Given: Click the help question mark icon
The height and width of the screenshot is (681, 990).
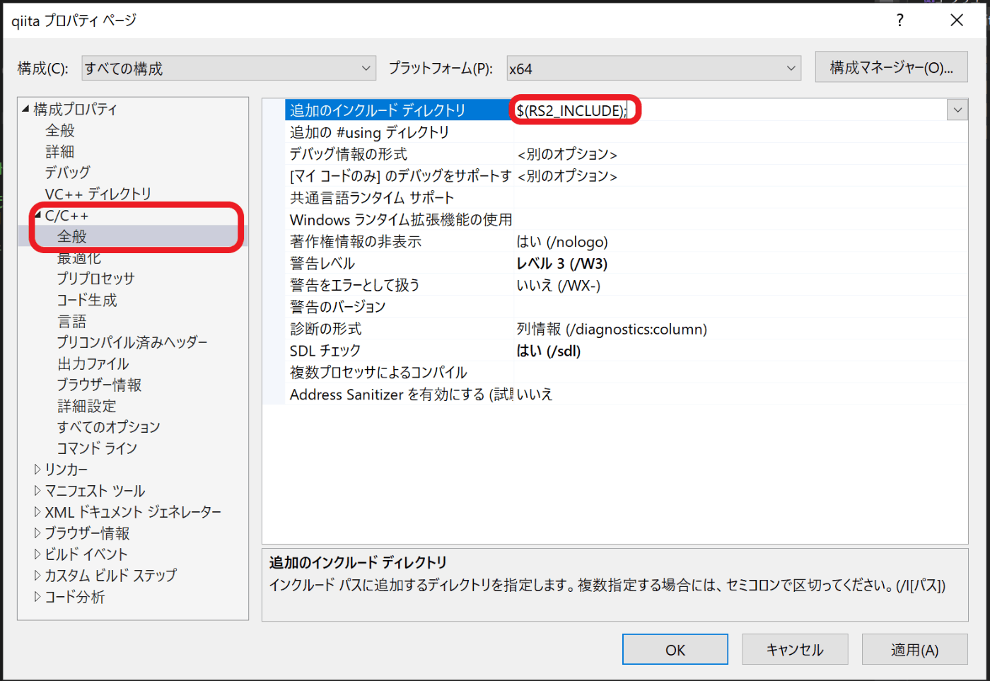Looking at the screenshot, I should (x=899, y=21).
